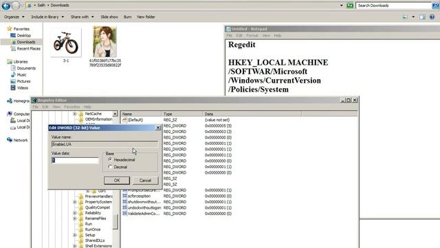The height and width of the screenshot is (248, 440).
Task: Open the Documents library
Action: (x=26, y=68)
